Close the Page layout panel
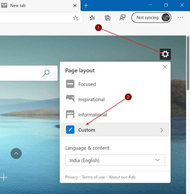 coord(165,67)
